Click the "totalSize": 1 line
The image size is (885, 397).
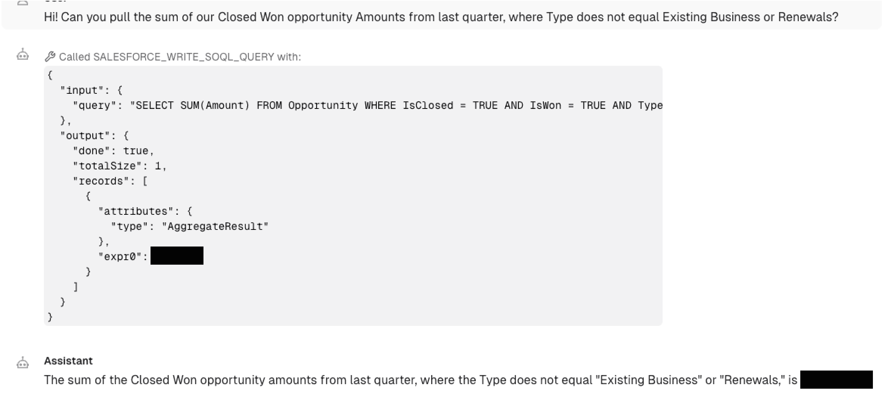click(x=119, y=166)
